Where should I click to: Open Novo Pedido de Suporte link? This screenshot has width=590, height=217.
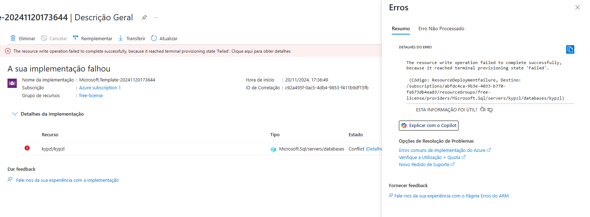coord(427,165)
